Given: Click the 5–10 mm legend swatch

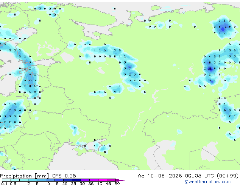Looking at the screenshot, I should 41,180.
